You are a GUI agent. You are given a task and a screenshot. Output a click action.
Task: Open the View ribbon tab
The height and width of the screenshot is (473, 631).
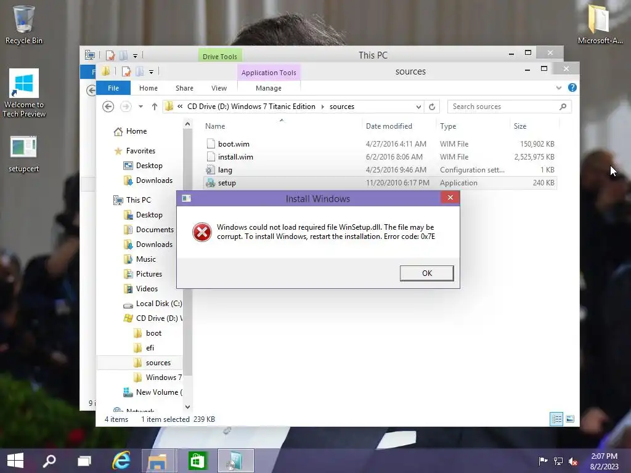pyautogui.click(x=219, y=88)
